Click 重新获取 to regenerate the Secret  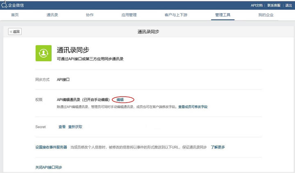pyautogui.click(x=75, y=127)
